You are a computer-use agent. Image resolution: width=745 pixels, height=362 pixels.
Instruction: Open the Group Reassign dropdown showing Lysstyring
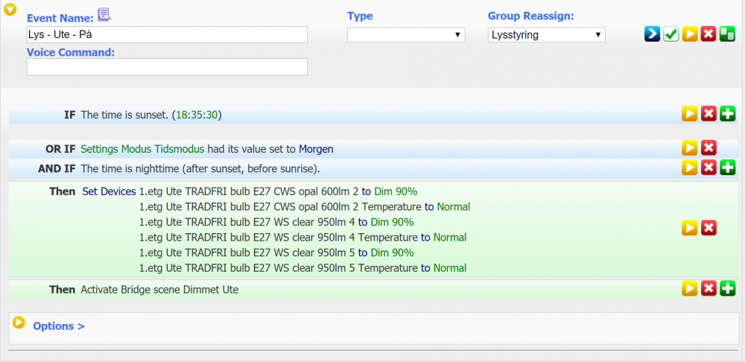(546, 35)
